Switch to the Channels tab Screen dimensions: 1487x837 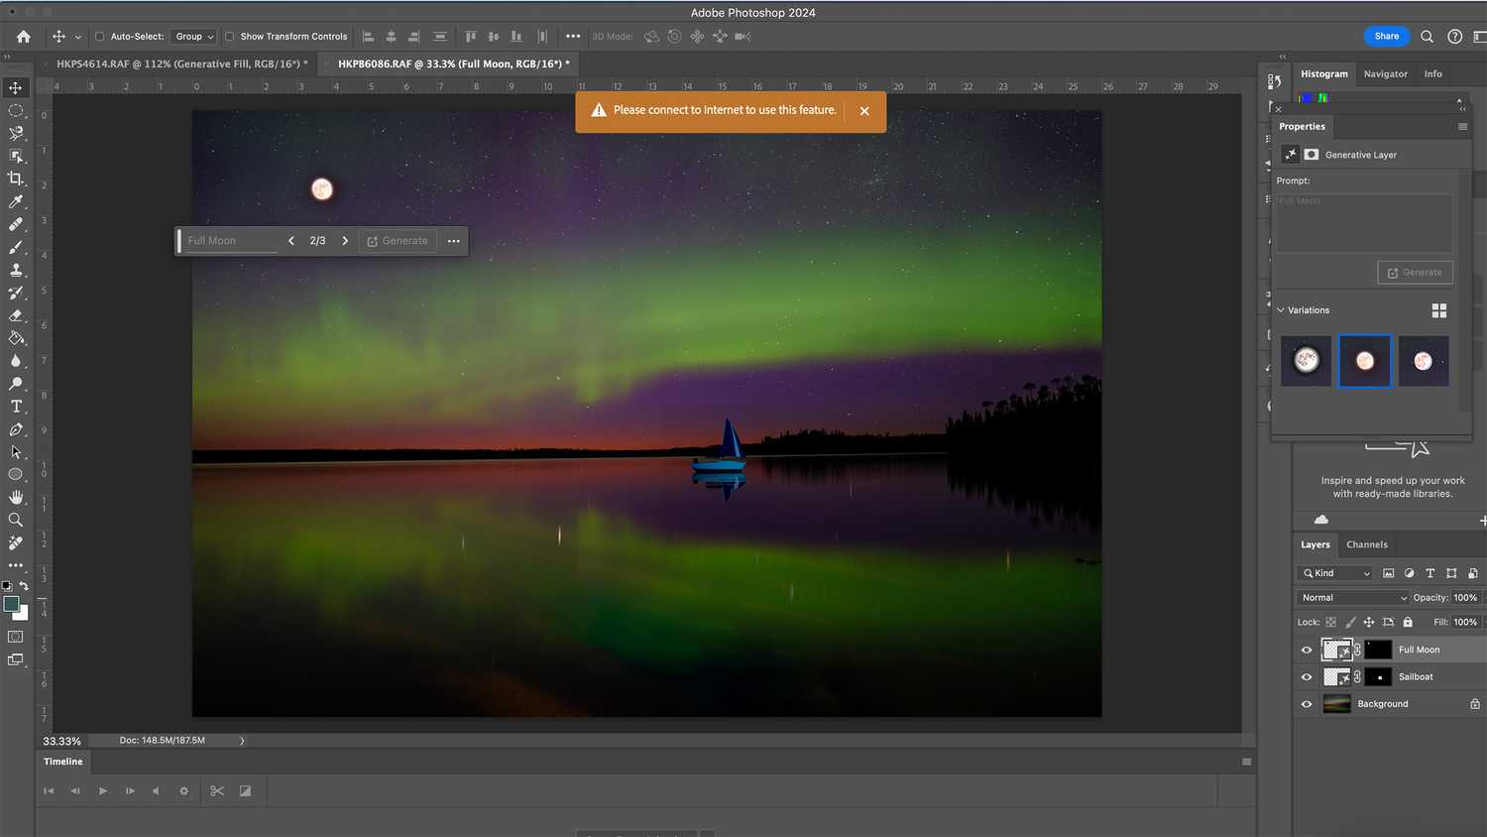tap(1366, 544)
